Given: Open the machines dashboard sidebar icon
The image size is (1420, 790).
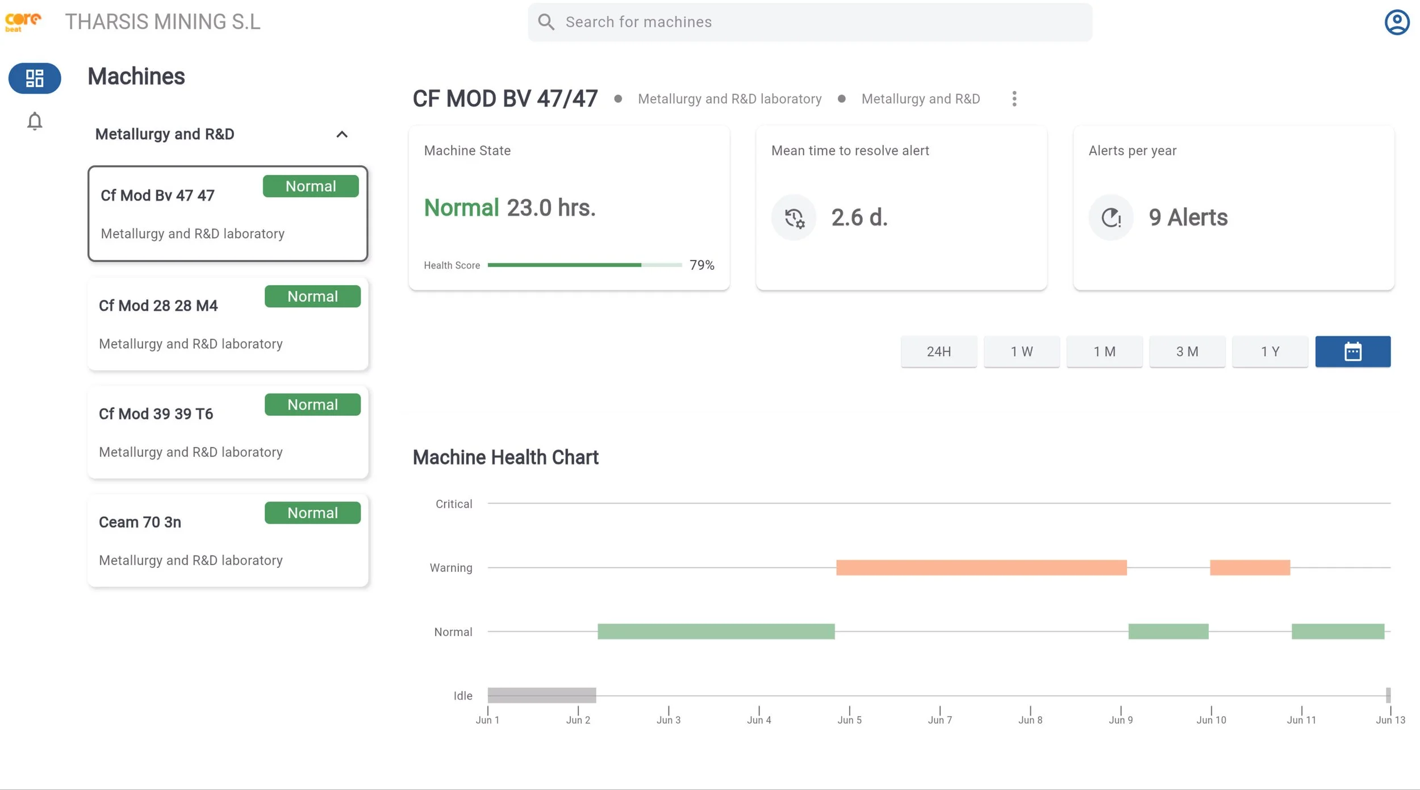Looking at the screenshot, I should point(35,78).
